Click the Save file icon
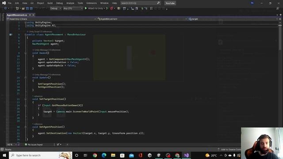 [x=27, y=8]
